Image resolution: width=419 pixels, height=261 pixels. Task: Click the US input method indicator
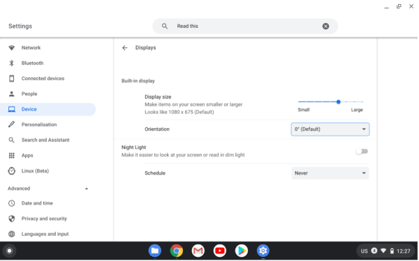pos(365,251)
